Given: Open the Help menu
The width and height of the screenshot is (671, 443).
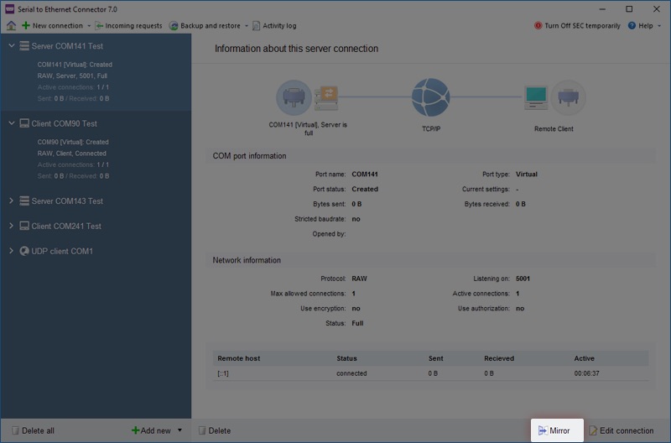Looking at the screenshot, I should [x=641, y=26].
